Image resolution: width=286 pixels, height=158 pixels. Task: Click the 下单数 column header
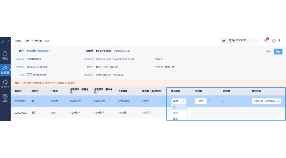54,91
